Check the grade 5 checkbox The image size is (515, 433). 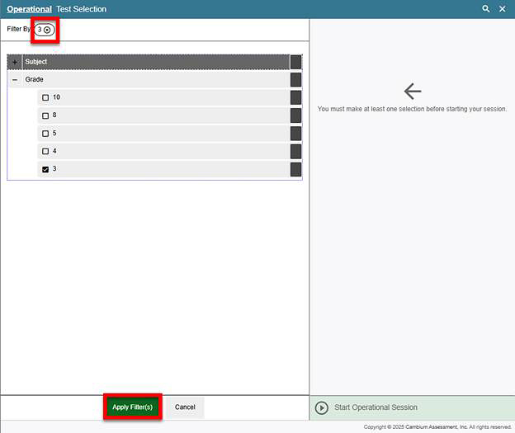pos(45,134)
